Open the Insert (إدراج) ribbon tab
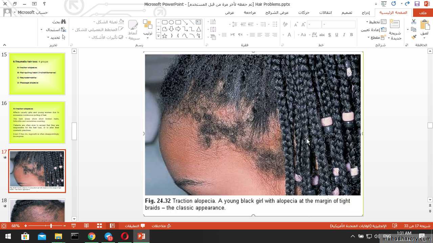 click(365, 12)
